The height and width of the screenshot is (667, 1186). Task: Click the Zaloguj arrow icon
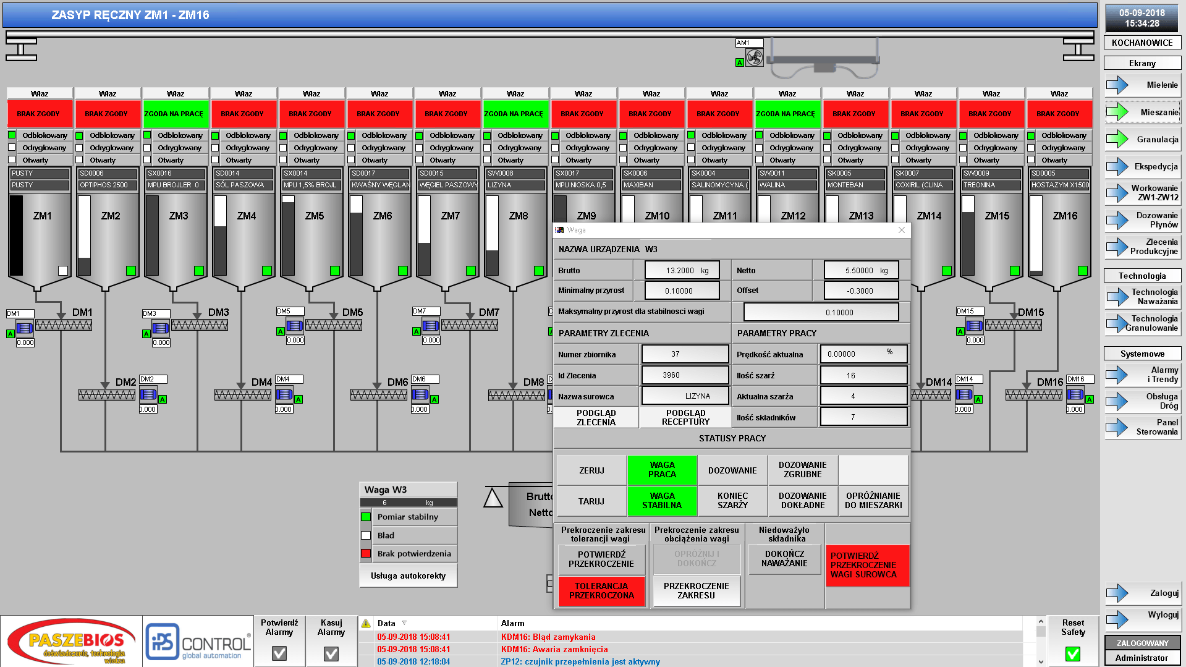point(1117,593)
